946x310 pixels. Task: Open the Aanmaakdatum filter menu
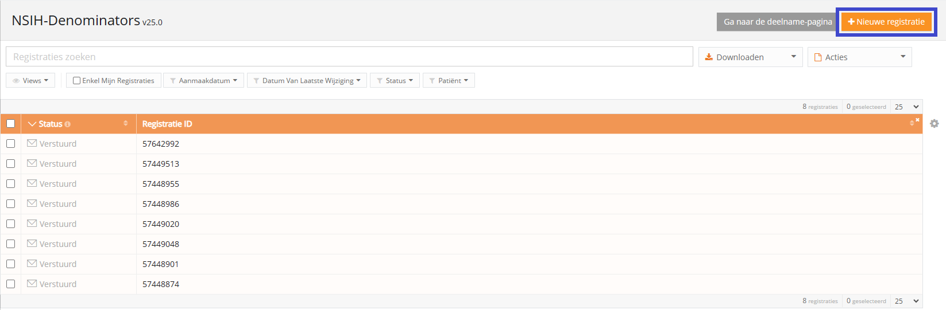pyautogui.click(x=203, y=81)
